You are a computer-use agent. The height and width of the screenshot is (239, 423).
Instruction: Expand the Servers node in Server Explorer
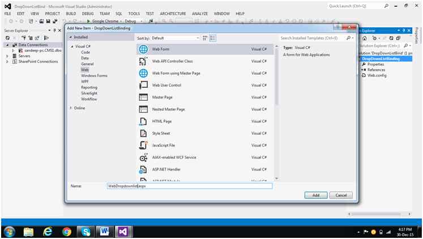(7, 56)
